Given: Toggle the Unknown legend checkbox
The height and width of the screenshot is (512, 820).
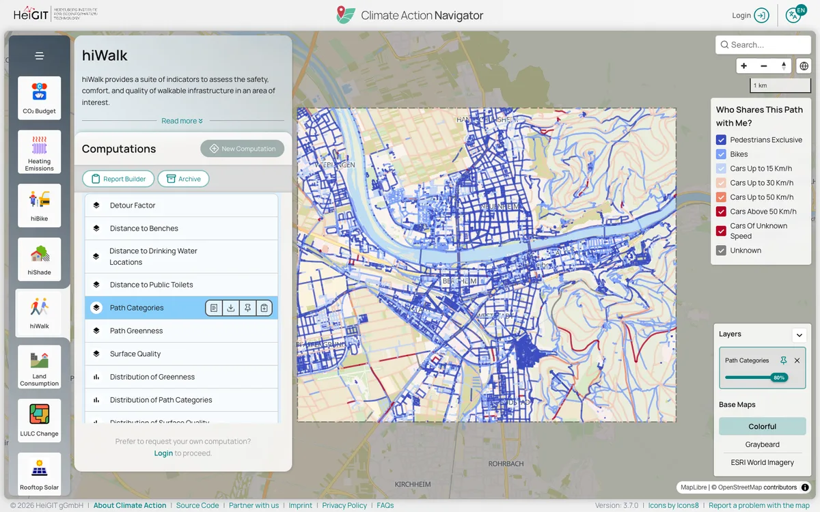Looking at the screenshot, I should coord(721,251).
